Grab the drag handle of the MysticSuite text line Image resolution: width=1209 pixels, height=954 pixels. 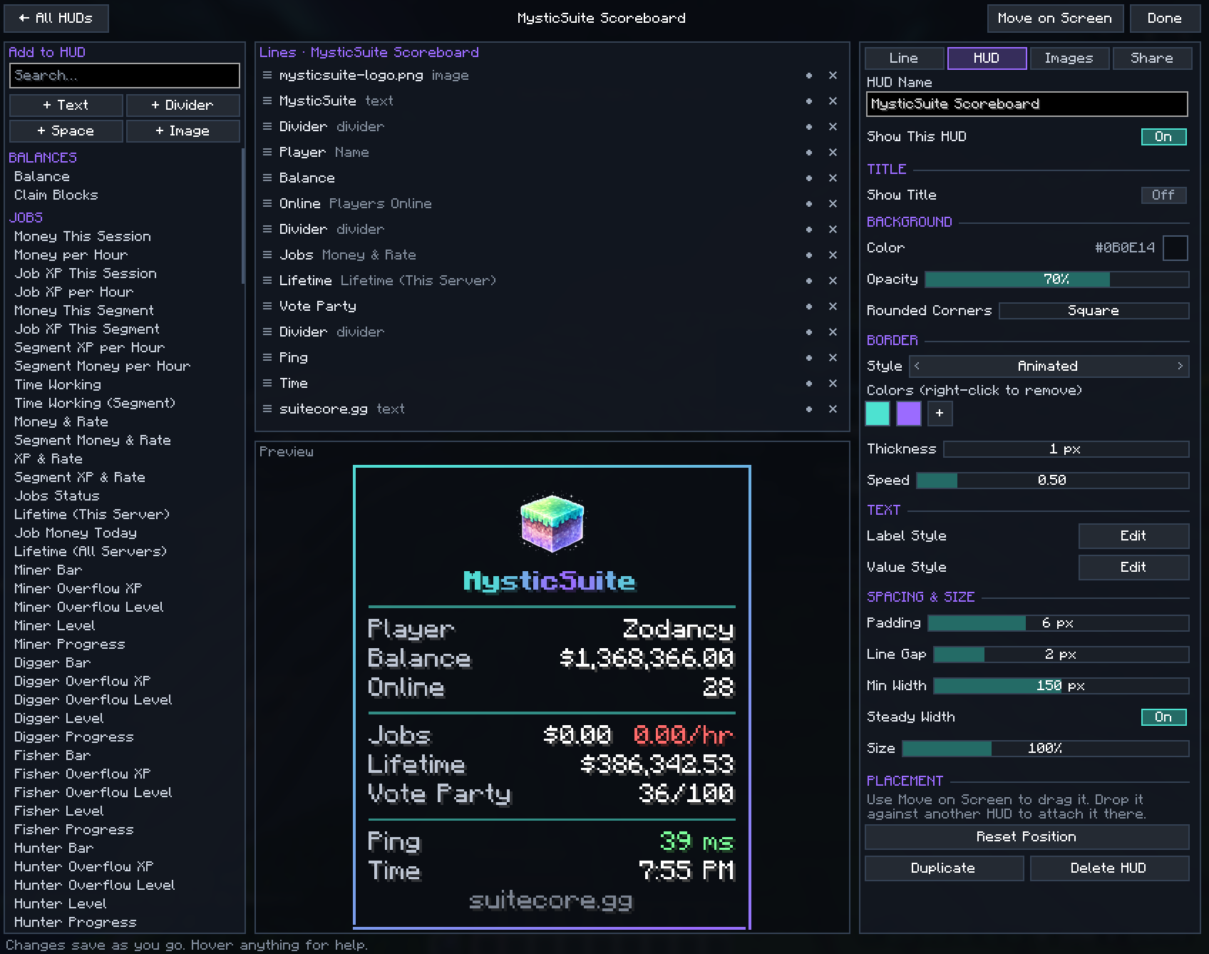(x=267, y=101)
